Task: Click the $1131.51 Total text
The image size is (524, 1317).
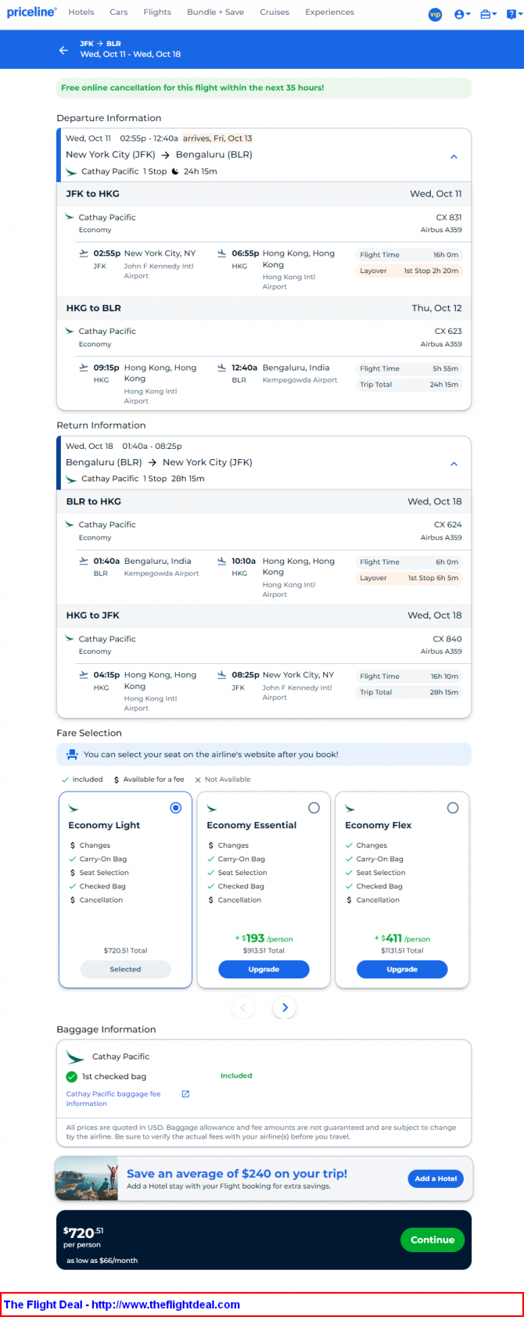Action: click(402, 951)
